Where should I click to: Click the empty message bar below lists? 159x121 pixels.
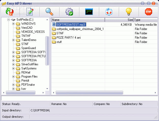point(79,98)
